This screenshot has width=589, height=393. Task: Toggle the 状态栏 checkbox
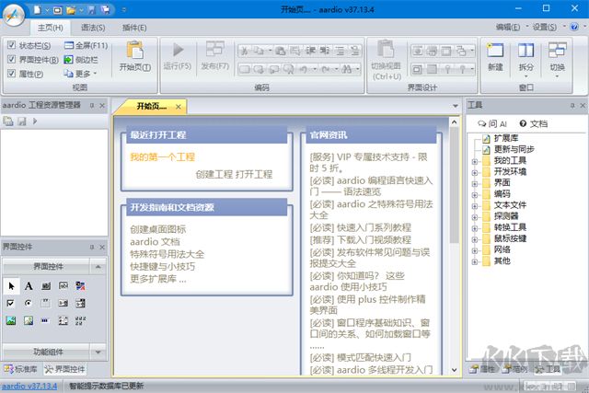[11, 44]
